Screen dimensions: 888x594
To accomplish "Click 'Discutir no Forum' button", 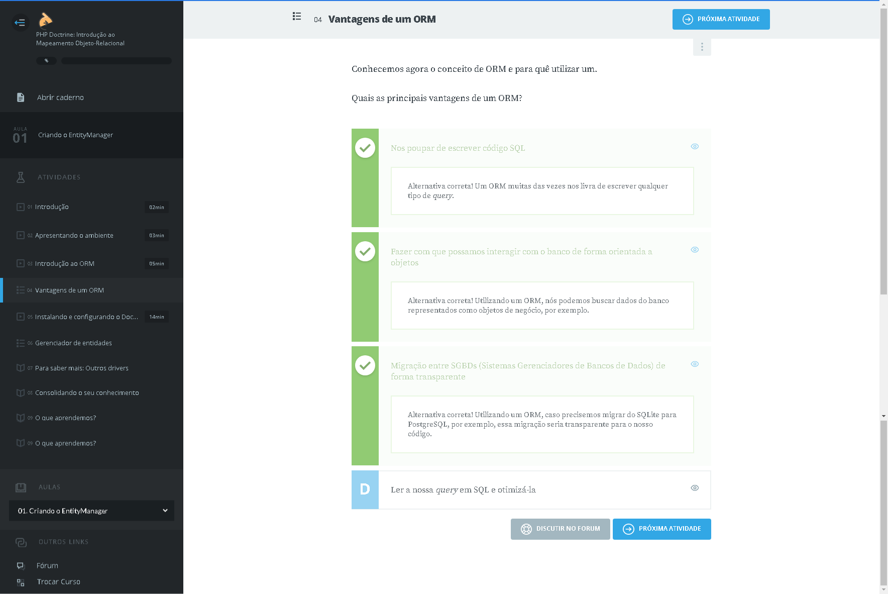I will click(560, 529).
